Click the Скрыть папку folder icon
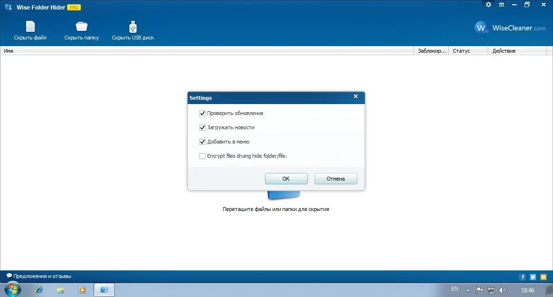The height and width of the screenshot is (297, 553). [x=81, y=27]
